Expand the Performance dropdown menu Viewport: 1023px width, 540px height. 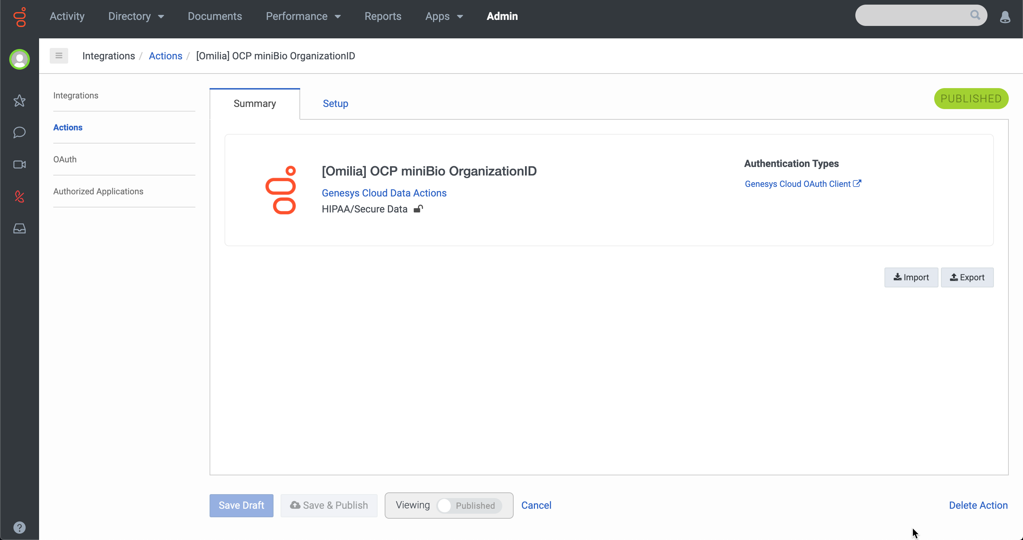[x=303, y=16]
